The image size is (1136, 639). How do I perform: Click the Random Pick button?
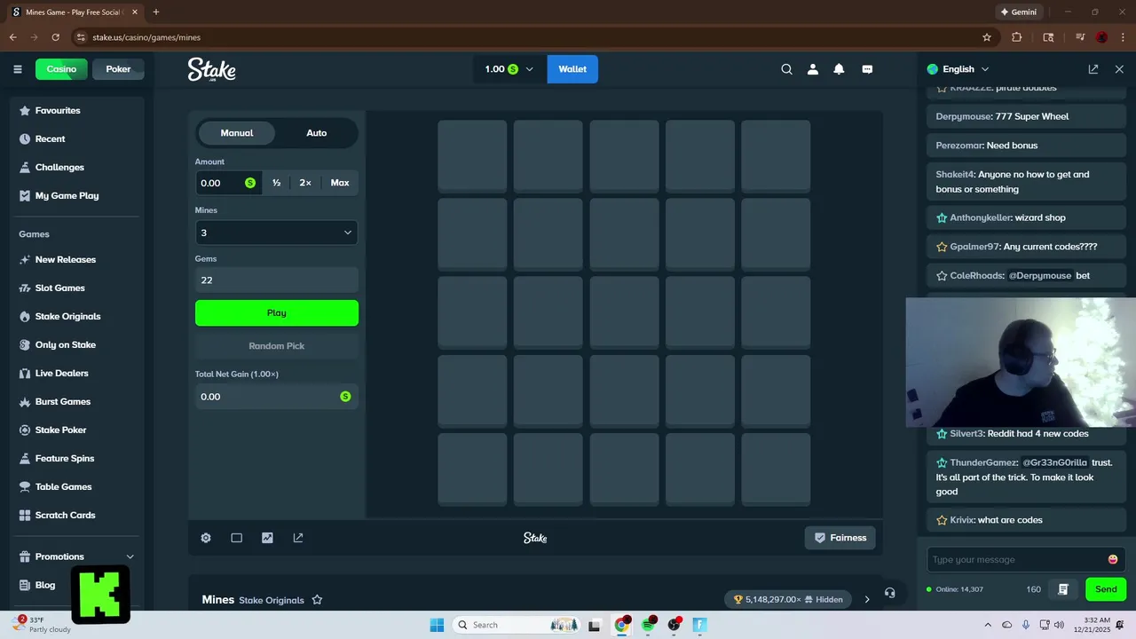(277, 346)
